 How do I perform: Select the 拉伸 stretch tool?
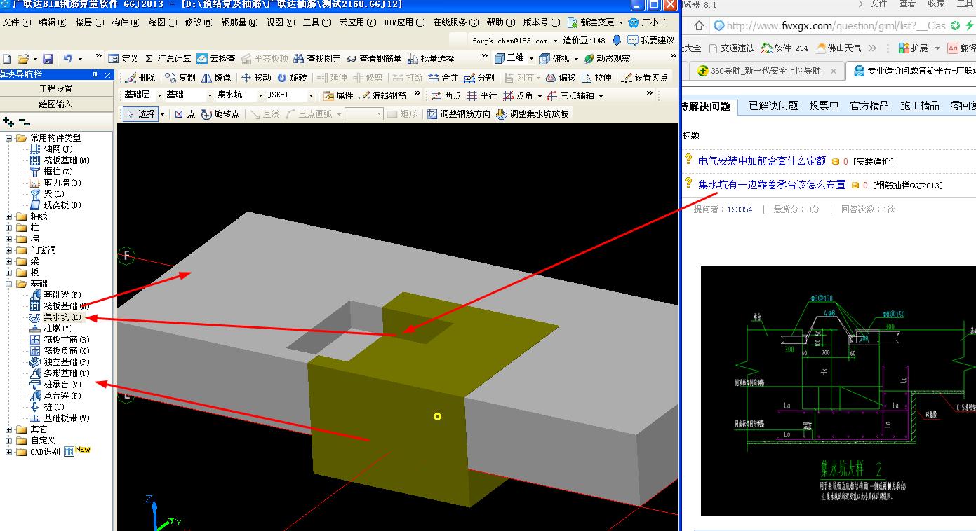point(596,78)
